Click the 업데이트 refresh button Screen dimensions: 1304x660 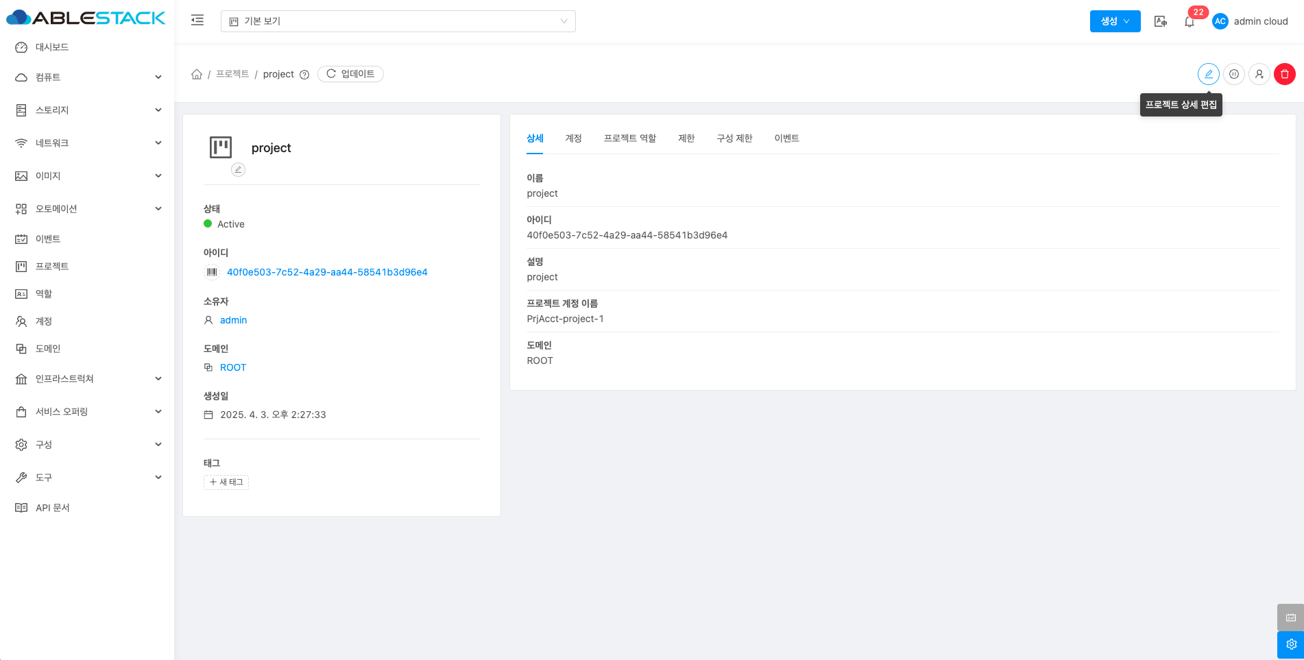tap(350, 74)
